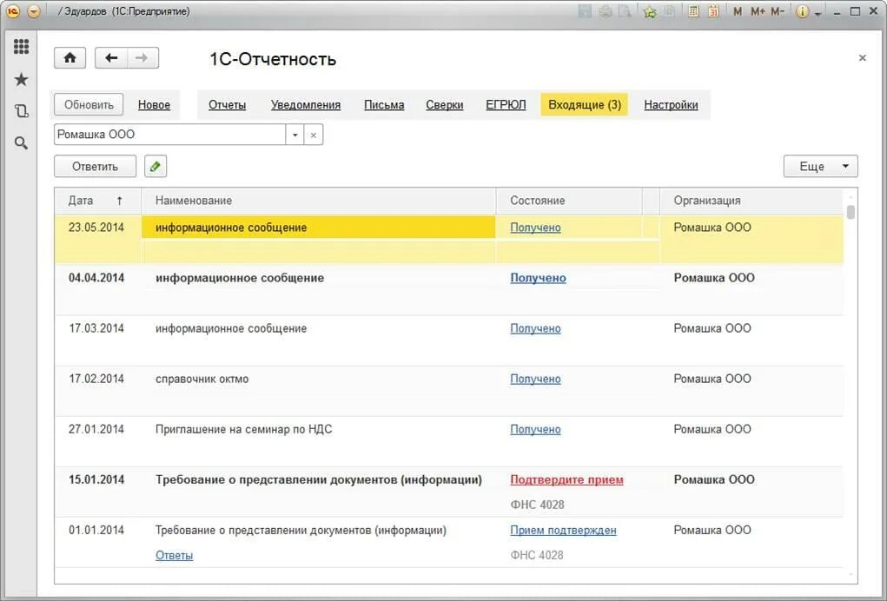Select the 17.03.2014 date cell
Viewport: 887px width, 601px height.
pos(96,328)
